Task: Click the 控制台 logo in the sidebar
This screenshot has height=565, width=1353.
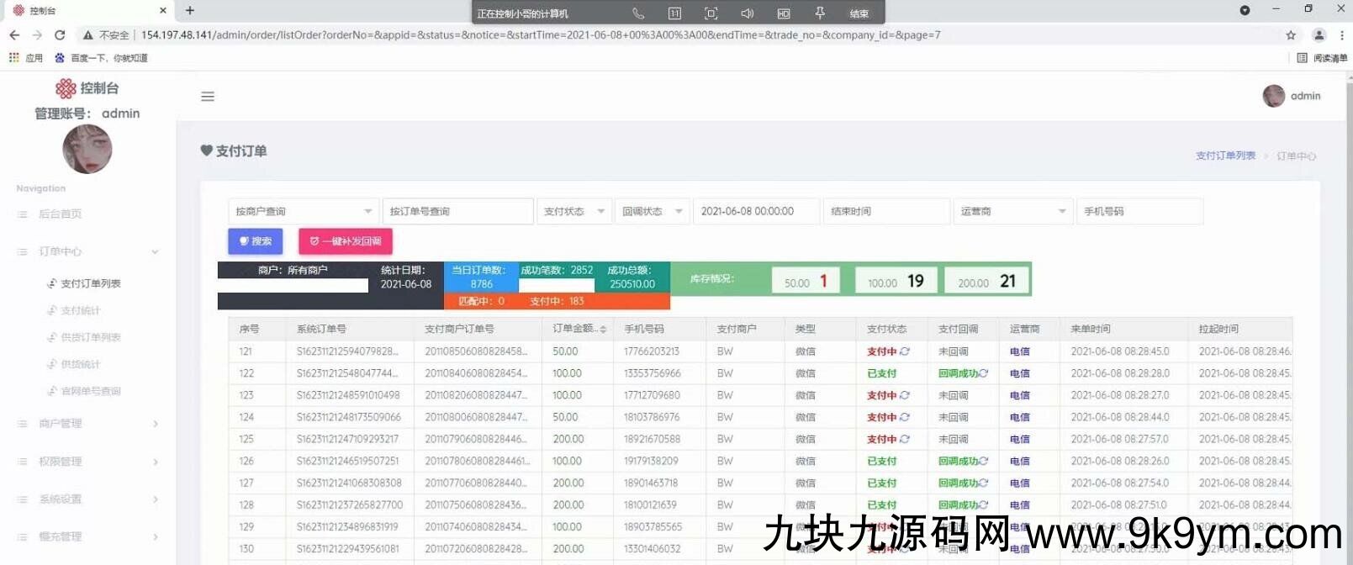Action: [87, 88]
